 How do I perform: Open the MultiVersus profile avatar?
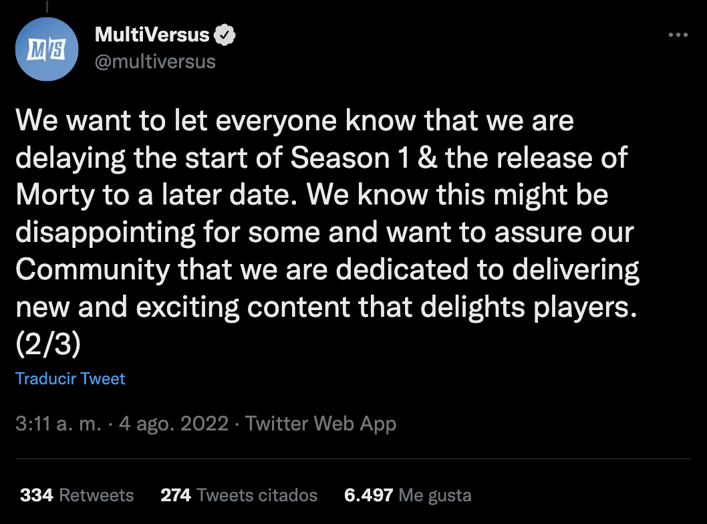47,49
